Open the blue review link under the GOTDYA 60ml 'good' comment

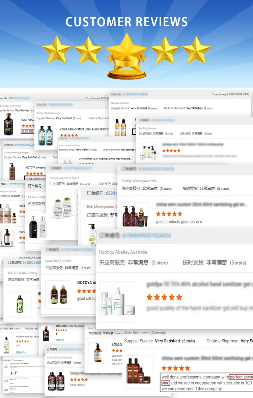coord(21,352)
